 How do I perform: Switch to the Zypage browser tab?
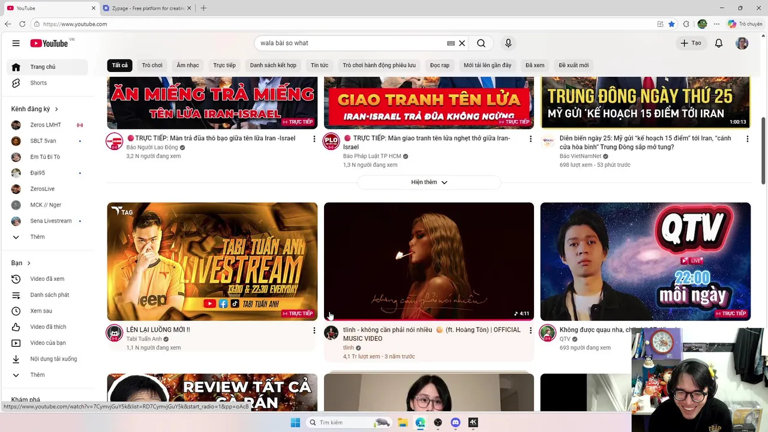[x=148, y=8]
